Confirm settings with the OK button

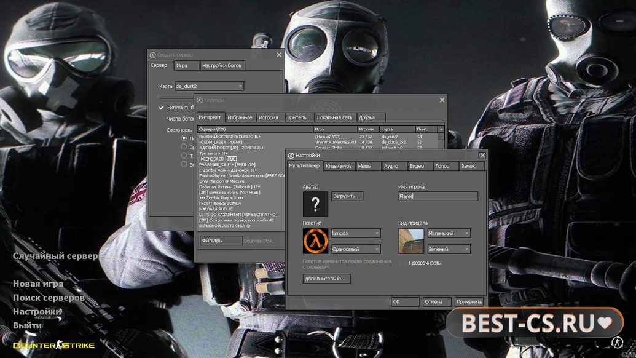pos(405,301)
